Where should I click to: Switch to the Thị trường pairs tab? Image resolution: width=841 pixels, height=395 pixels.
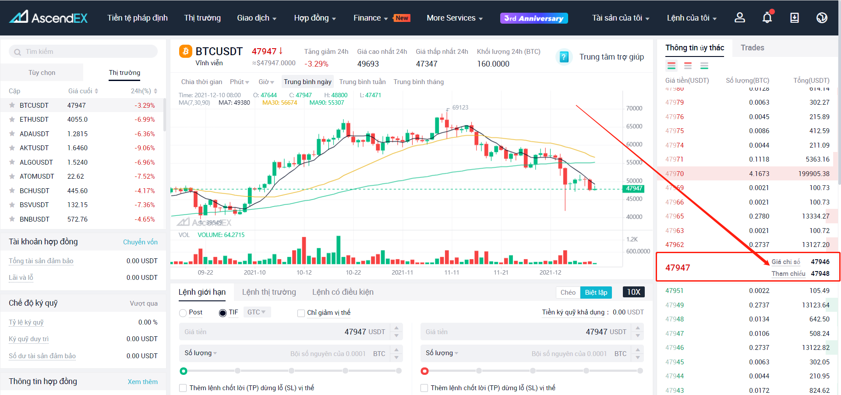[124, 73]
